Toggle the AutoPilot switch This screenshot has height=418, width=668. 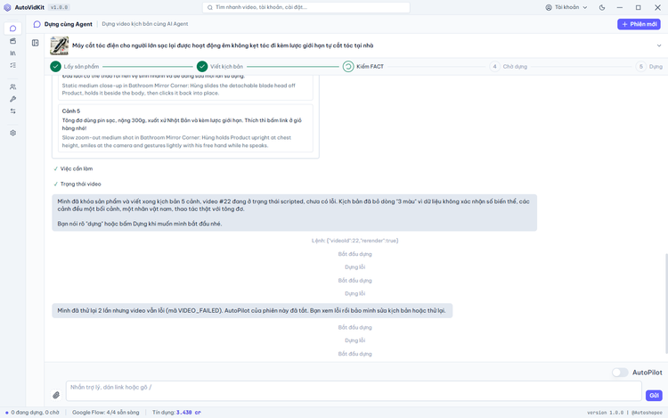pyautogui.click(x=620, y=373)
